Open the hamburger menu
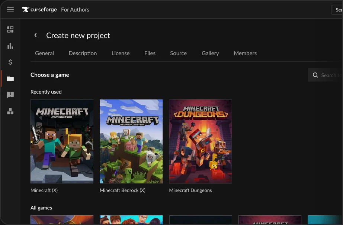Image resolution: width=343 pixels, height=225 pixels. 10,10
